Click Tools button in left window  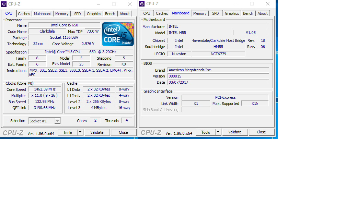coord(68,132)
